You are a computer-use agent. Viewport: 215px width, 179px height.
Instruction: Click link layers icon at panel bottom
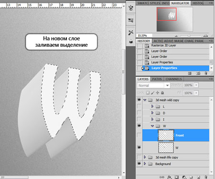162,177
